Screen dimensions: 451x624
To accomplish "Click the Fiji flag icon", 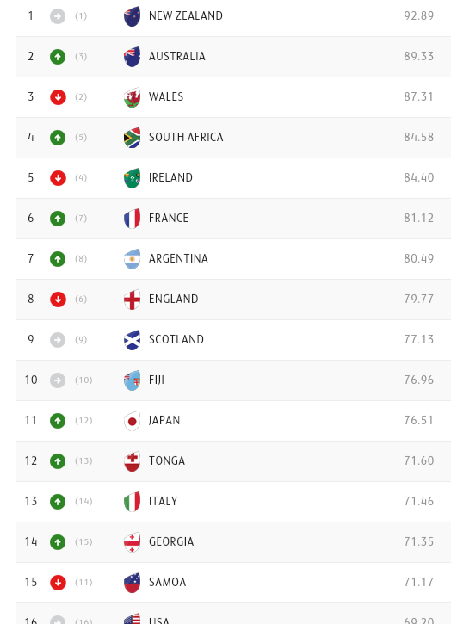I will 132,380.
